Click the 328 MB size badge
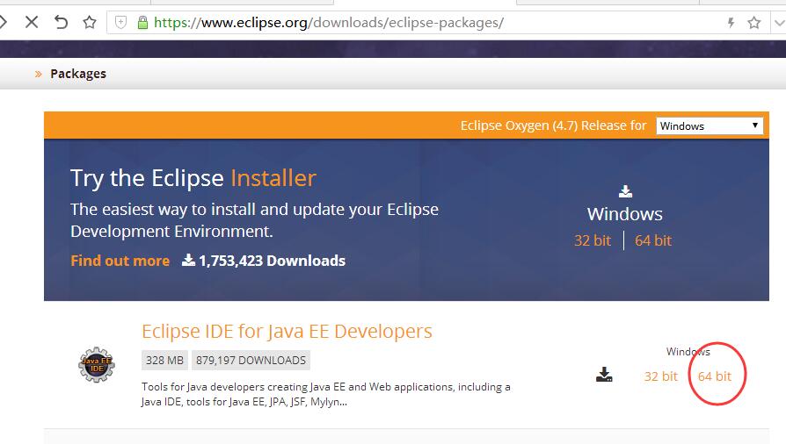This screenshot has height=444, width=786. 165,361
